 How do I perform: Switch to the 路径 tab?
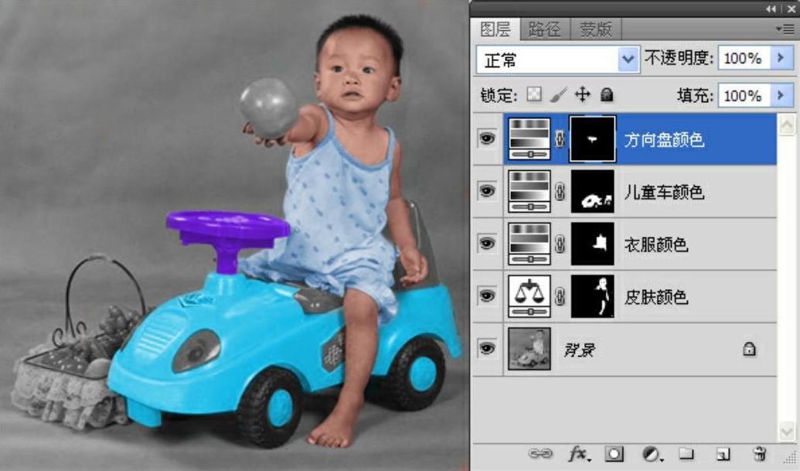[x=544, y=29]
